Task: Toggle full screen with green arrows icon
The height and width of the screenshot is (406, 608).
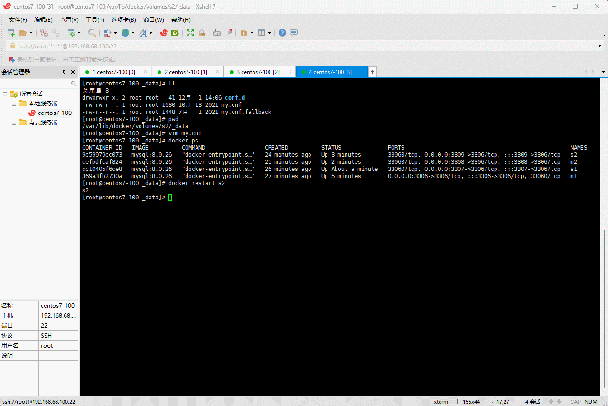Action: point(190,33)
